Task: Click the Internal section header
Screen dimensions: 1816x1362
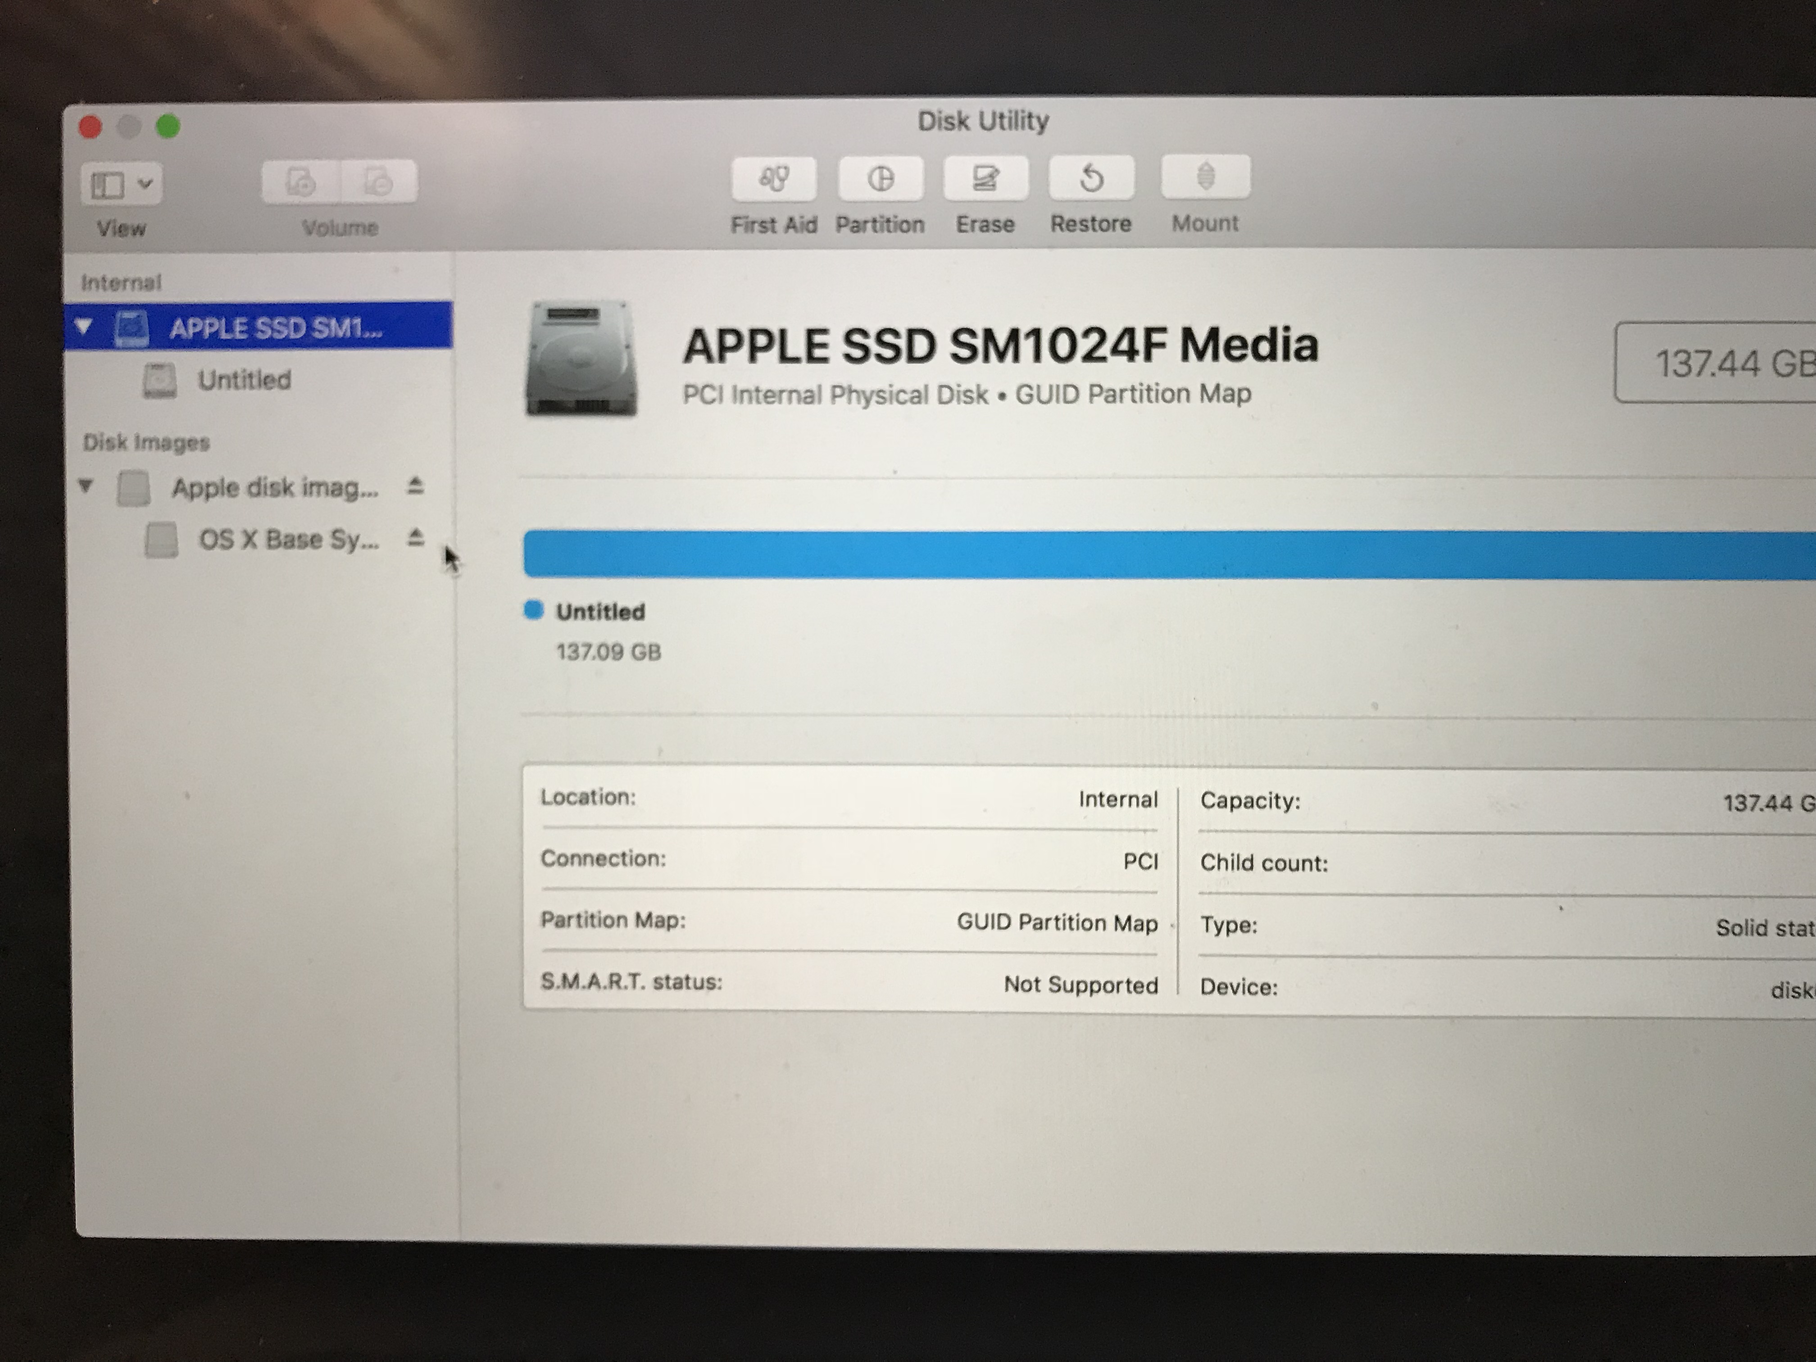Action: [x=121, y=282]
